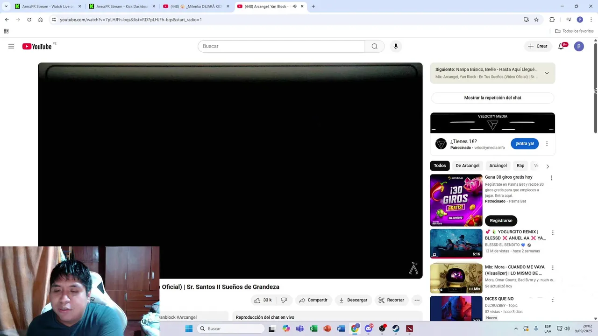Click Mostrar la repetición del chat
598x336 pixels.
click(492, 98)
